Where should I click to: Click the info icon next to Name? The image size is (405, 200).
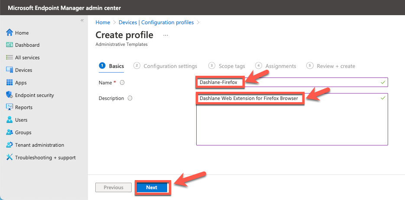pos(122,83)
